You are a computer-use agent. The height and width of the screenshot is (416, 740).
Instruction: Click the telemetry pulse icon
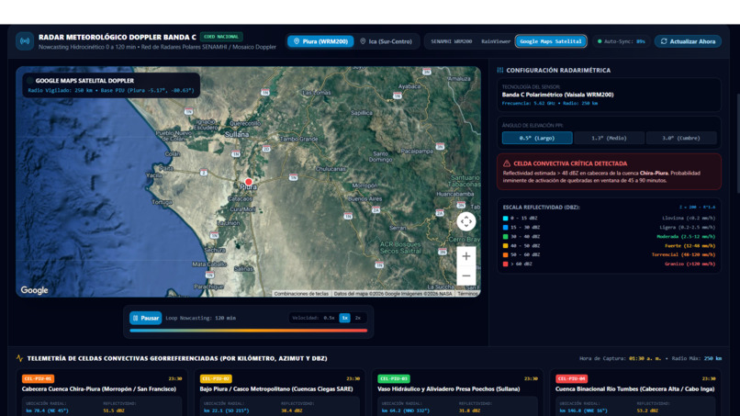pyautogui.click(x=19, y=358)
